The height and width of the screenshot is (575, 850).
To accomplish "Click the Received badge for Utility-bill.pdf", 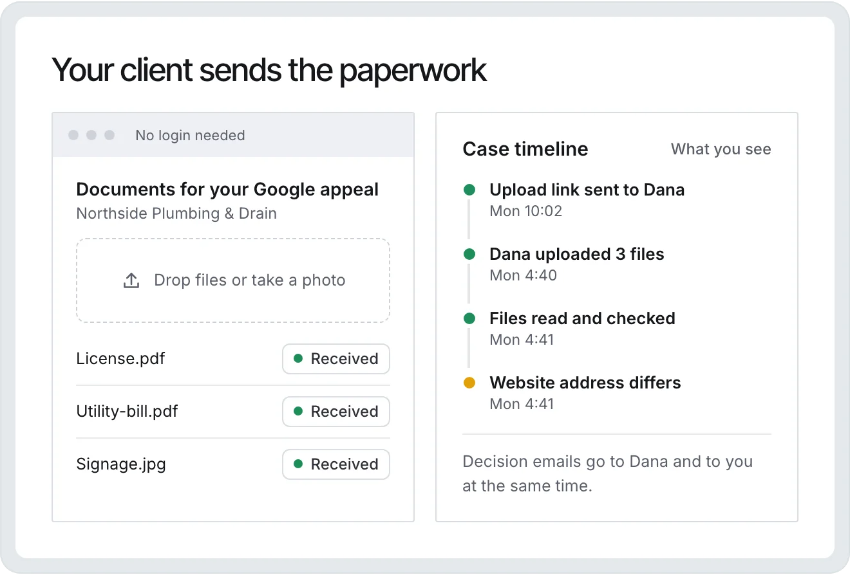I will coord(336,412).
